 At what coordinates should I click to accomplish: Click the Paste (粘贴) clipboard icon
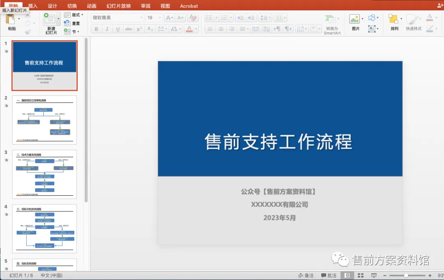pos(11,19)
